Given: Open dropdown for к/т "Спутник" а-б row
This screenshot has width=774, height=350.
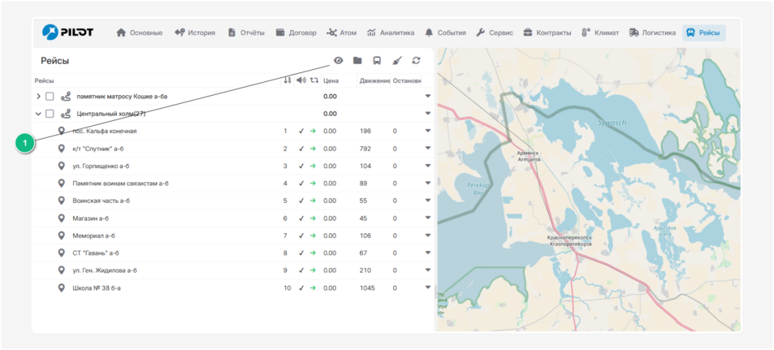Looking at the screenshot, I should pos(428,149).
